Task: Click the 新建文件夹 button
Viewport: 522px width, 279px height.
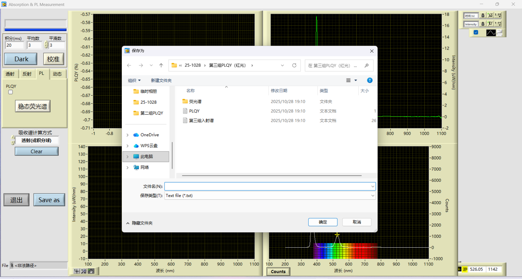Action: [x=161, y=81]
